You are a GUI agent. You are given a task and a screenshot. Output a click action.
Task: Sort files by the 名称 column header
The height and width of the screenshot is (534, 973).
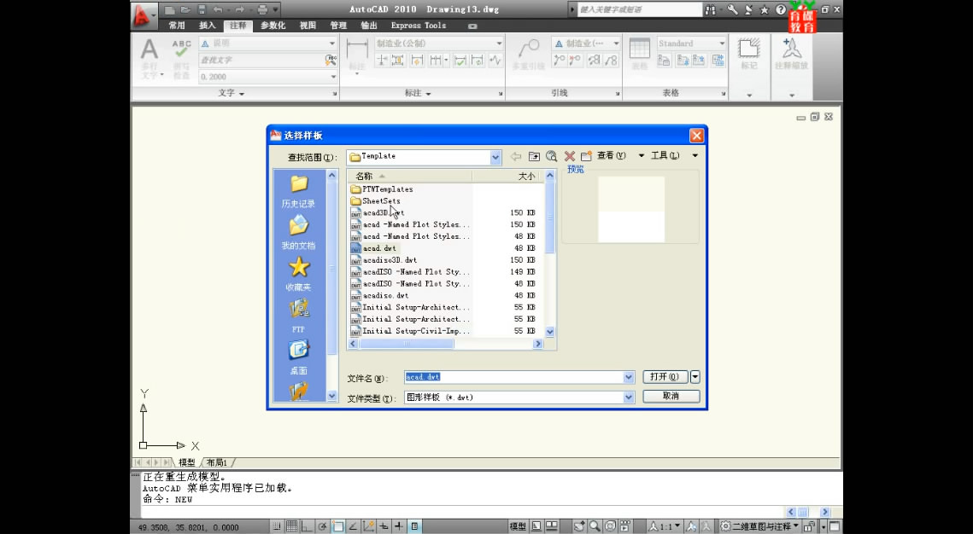click(409, 177)
